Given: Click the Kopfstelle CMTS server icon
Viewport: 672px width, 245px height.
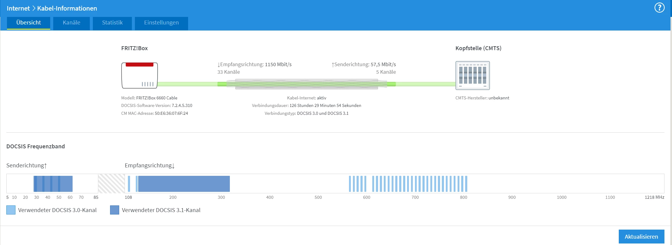Looking at the screenshot, I should [x=473, y=76].
